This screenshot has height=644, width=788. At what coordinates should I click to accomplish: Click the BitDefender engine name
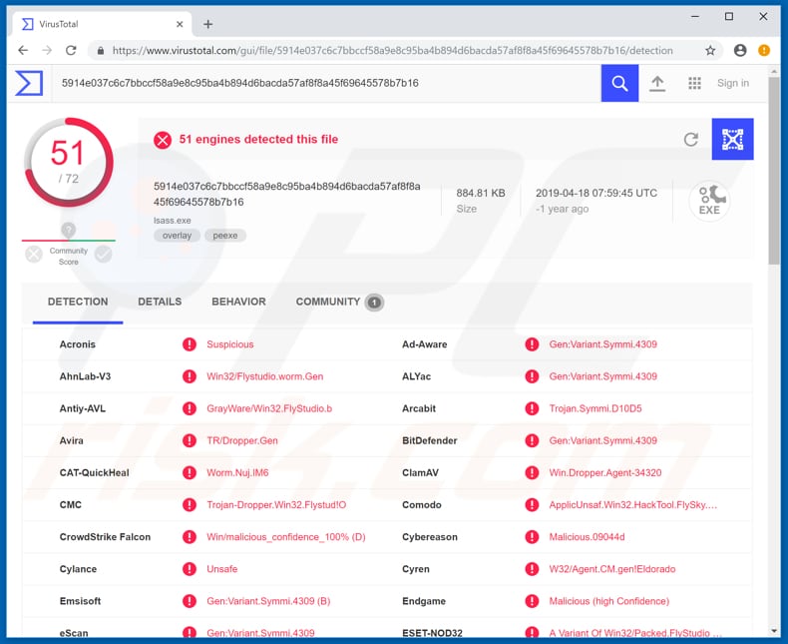click(x=430, y=440)
